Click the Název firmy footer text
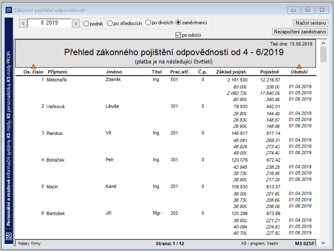The width and height of the screenshot is (334, 251). tap(29, 243)
